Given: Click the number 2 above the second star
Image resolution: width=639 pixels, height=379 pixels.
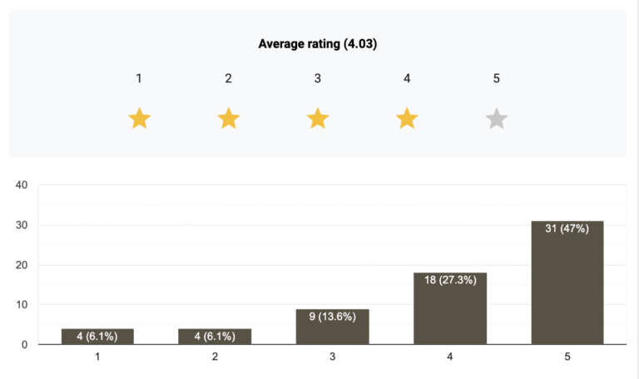Looking at the screenshot, I should point(229,78).
